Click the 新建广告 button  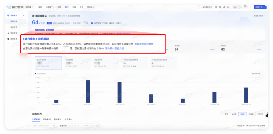[259, 7]
